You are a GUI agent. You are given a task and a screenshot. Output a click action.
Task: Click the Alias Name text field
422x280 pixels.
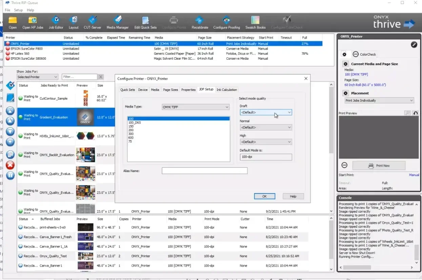tap(204, 171)
